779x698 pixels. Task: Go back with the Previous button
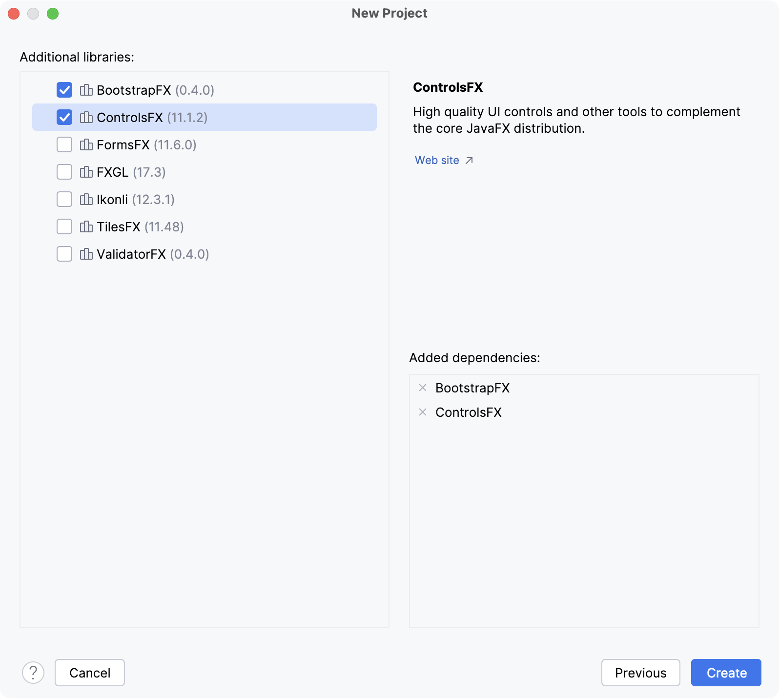[x=640, y=673]
